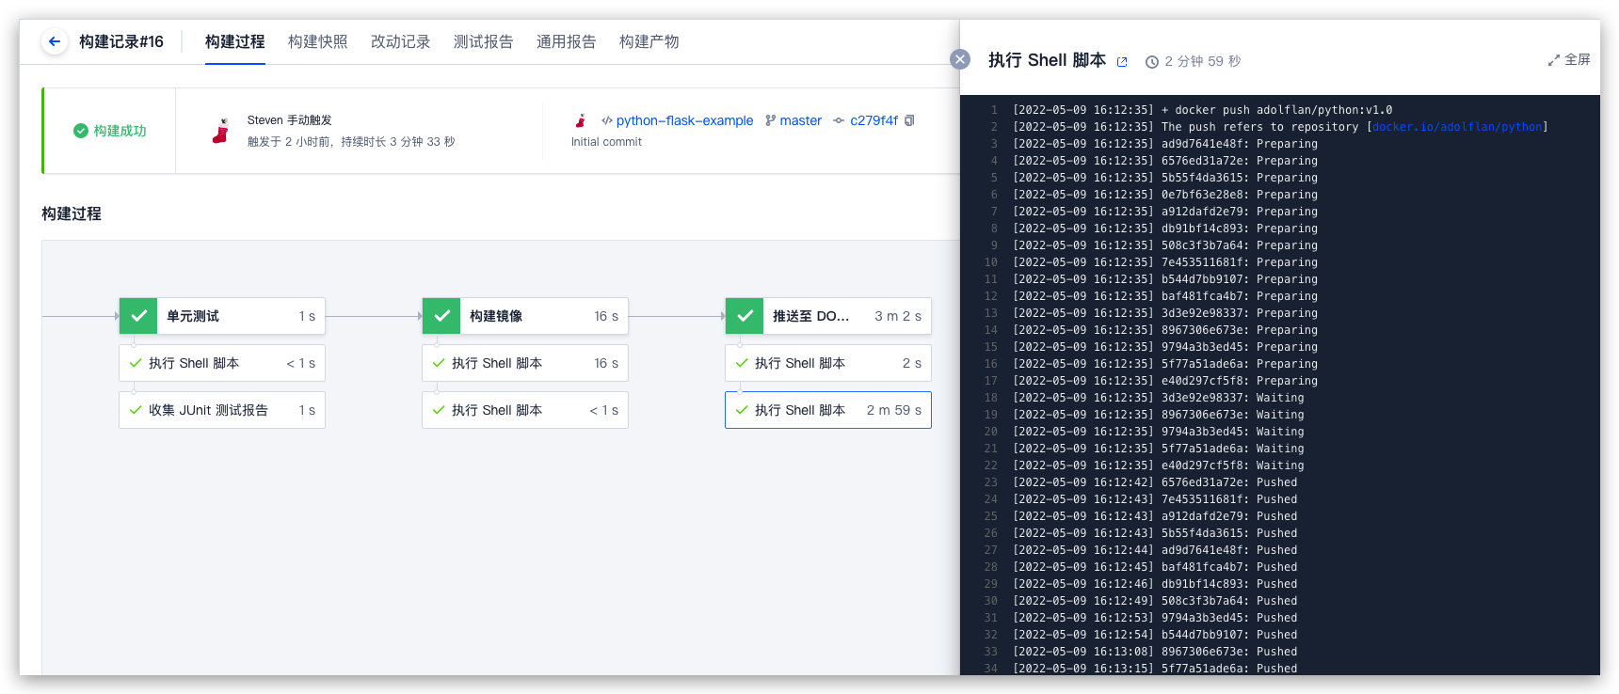
Task: Open the 通用报告 tab
Action: tap(567, 41)
